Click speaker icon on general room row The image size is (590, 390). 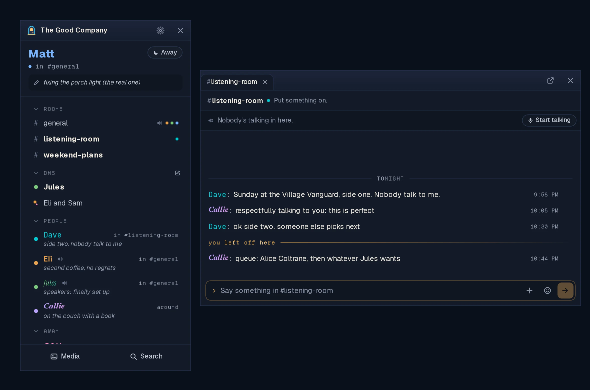(159, 123)
